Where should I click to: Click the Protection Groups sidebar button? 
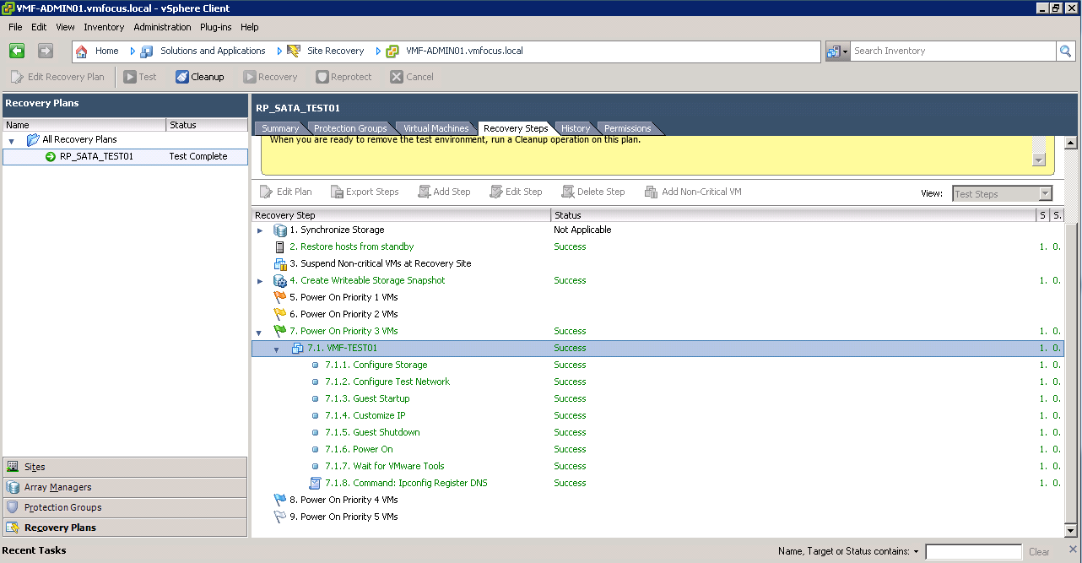[62, 507]
